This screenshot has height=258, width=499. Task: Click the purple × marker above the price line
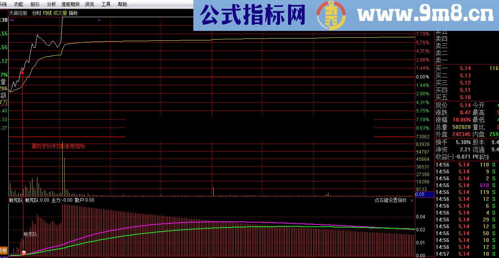tap(100, 20)
